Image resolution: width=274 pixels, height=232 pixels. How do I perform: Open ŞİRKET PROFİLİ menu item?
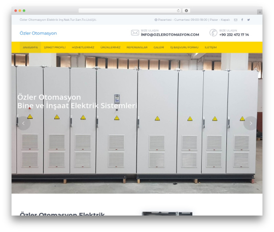click(55, 47)
